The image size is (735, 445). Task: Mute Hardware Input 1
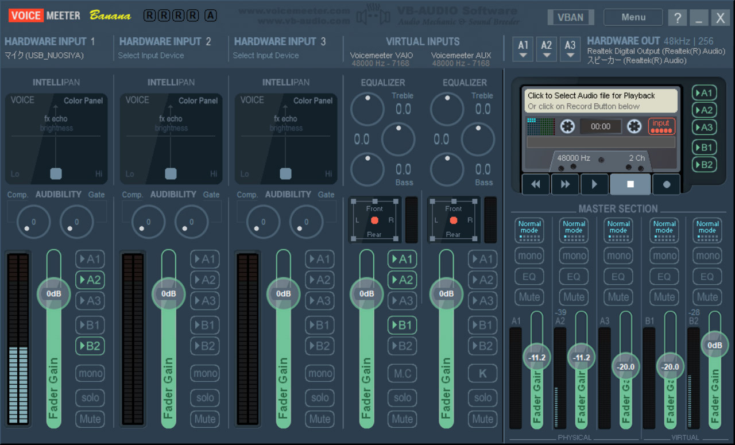90,419
